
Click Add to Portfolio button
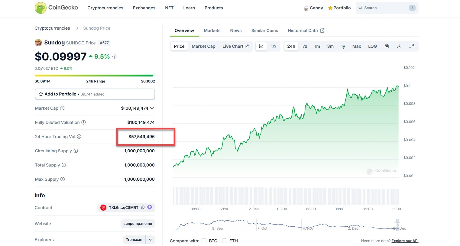click(x=95, y=94)
